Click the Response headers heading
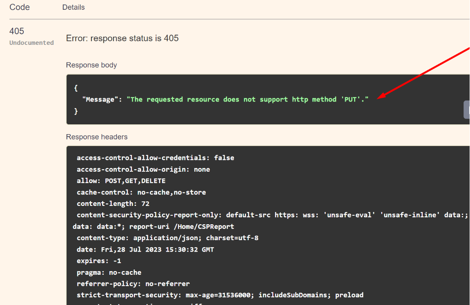Image resolution: width=470 pixels, height=305 pixels. pos(97,137)
